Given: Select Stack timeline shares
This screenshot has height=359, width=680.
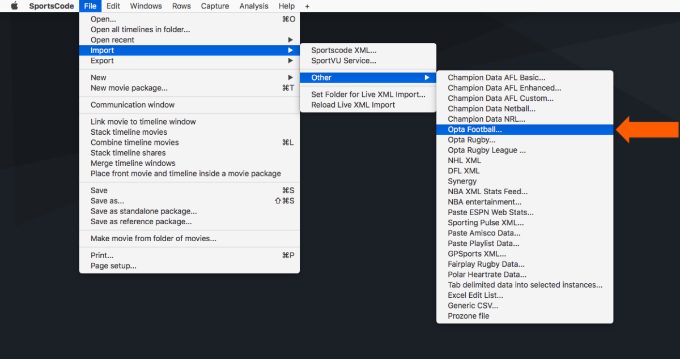Looking at the screenshot, I should click(189, 153).
